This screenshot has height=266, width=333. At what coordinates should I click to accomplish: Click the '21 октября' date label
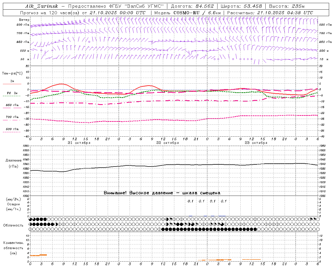click(79, 143)
